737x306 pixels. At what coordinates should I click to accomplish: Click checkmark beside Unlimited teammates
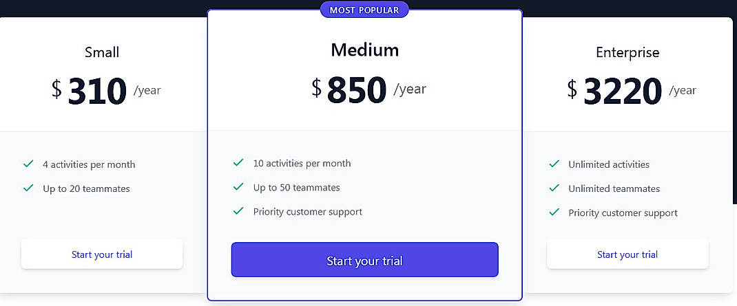pyautogui.click(x=554, y=188)
